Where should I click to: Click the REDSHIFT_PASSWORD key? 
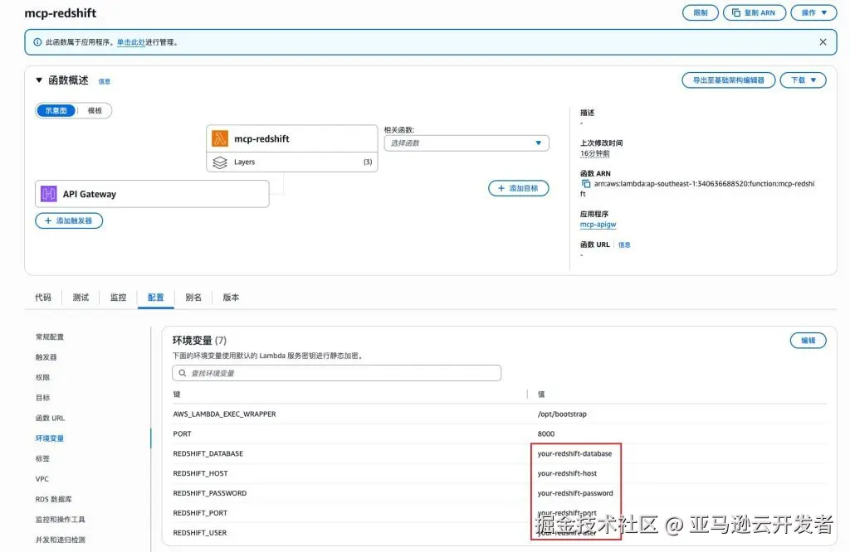(x=210, y=493)
